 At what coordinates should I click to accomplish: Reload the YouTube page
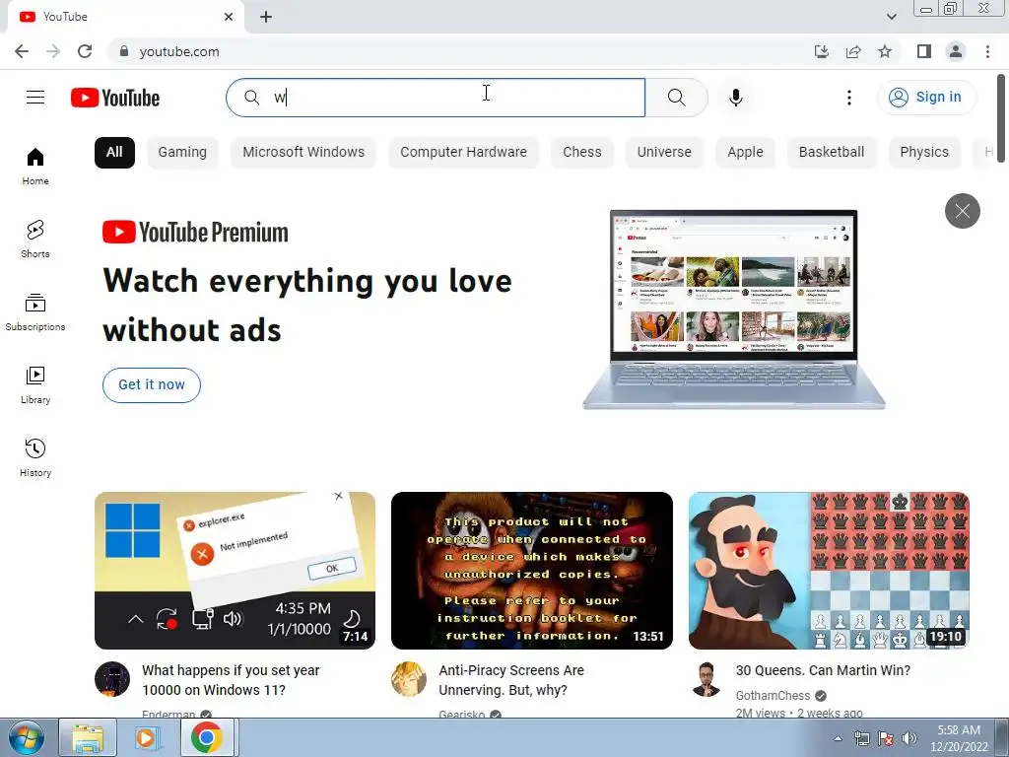coord(85,51)
